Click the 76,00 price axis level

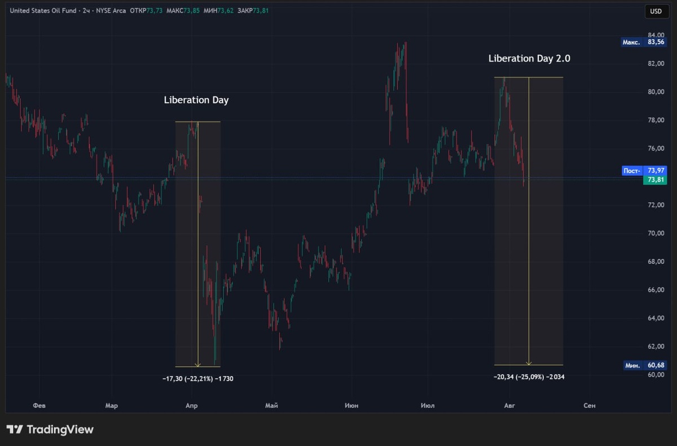655,148
